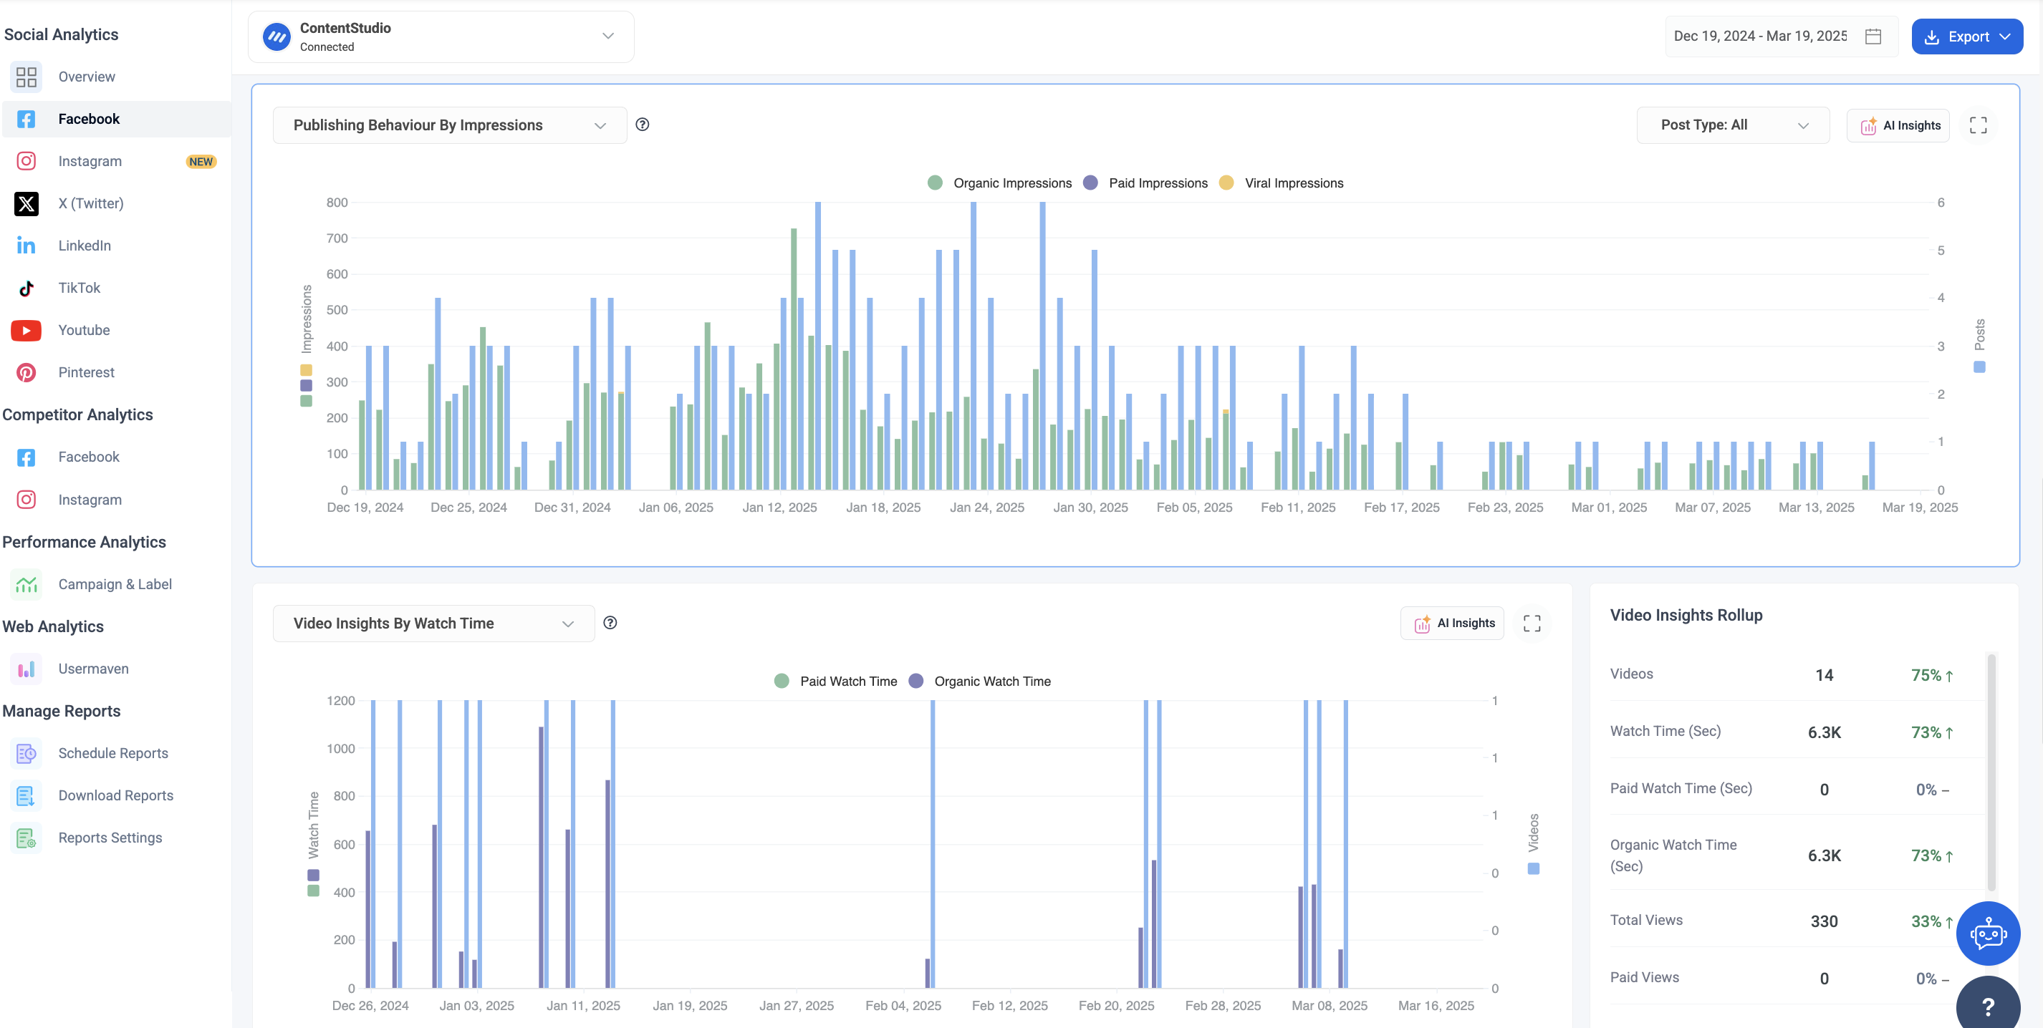The width and height of the screenshot is (2043, 1028).
Task: Open the chatbot assistant floating icon
Action: pyautogui.click(x=1989, y=934)
